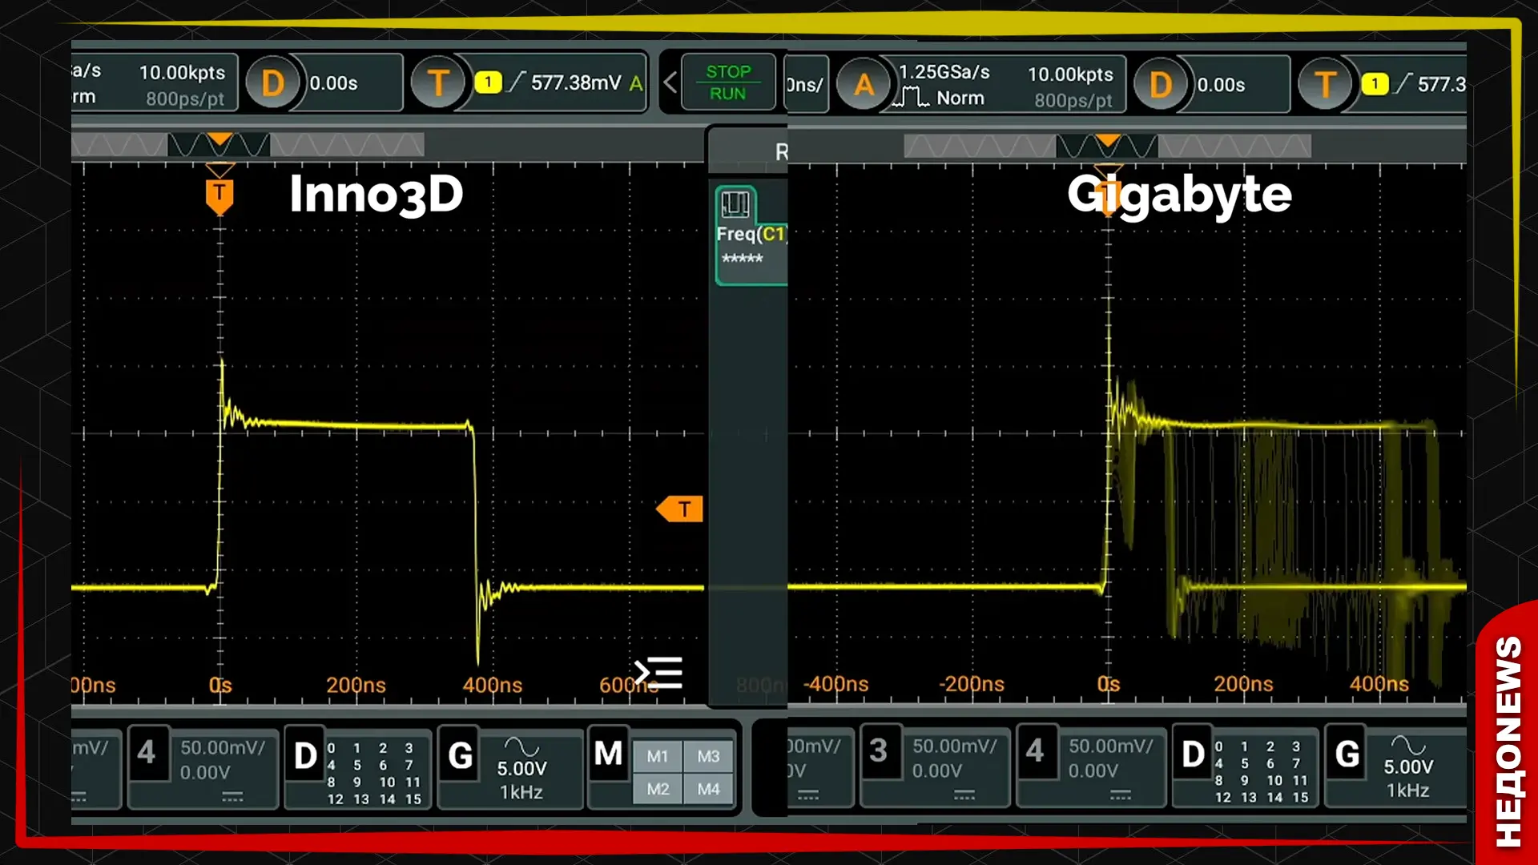Toggle math channel M1
1538x865 pixels.
pyautogui.click(x=658, y=756)
